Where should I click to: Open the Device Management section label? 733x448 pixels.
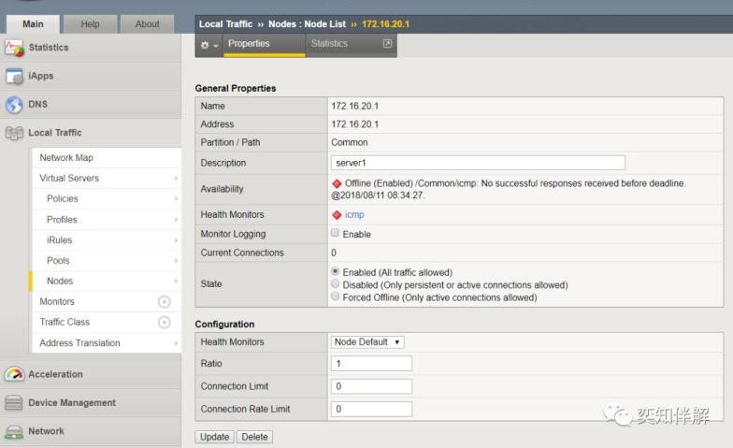click(72, 402)
